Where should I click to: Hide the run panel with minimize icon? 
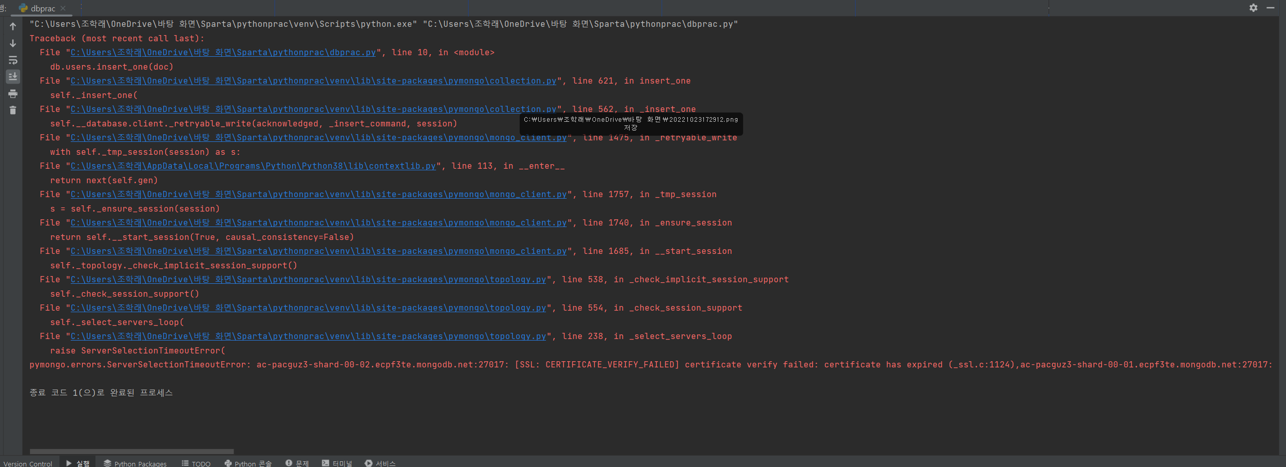[x=1271, y=8]
